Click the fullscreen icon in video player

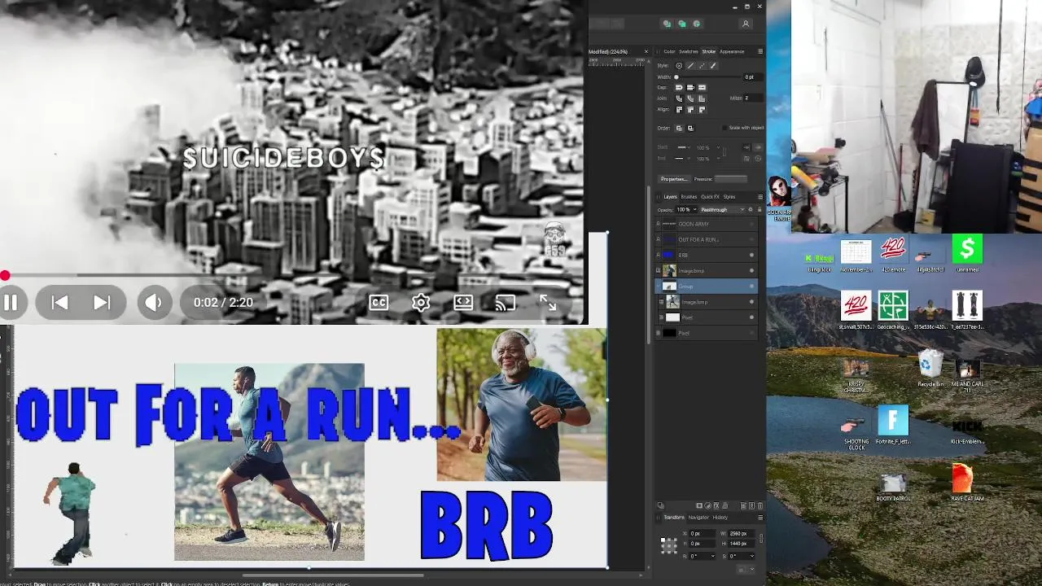click(548, 302)
